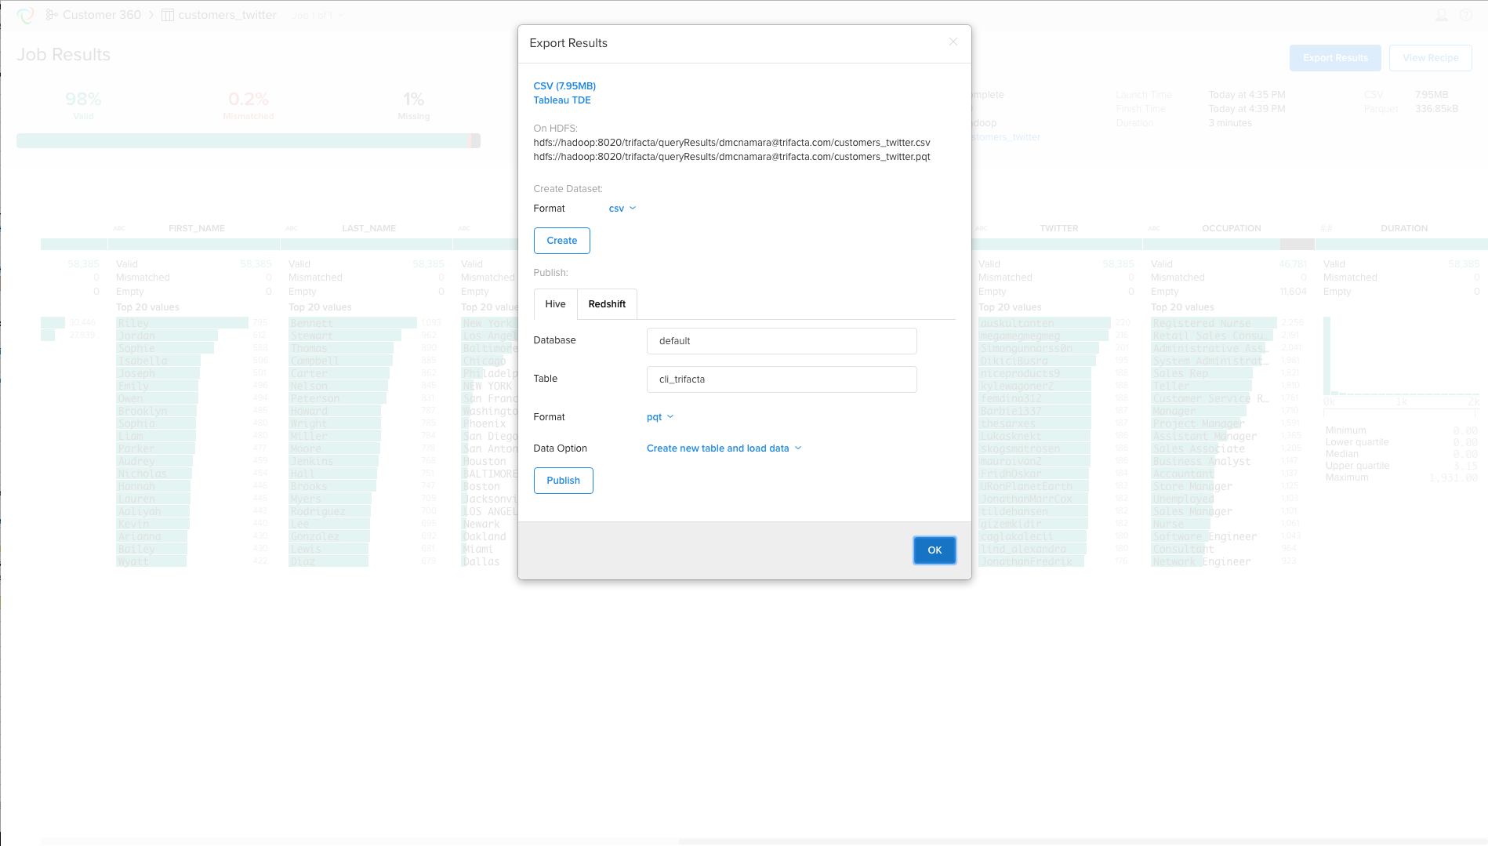
Task: Download results via the Tableau TDE link
Action: (x=562, y=100)
